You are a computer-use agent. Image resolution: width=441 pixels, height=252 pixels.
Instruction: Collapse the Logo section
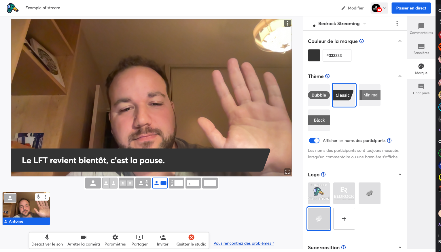400,175
